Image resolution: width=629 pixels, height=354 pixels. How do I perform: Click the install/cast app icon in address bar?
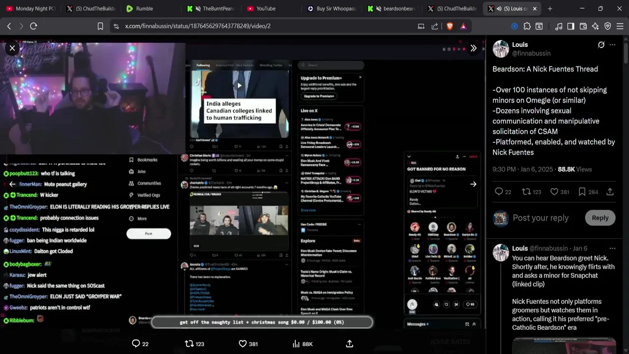click(x=421, y=26)
